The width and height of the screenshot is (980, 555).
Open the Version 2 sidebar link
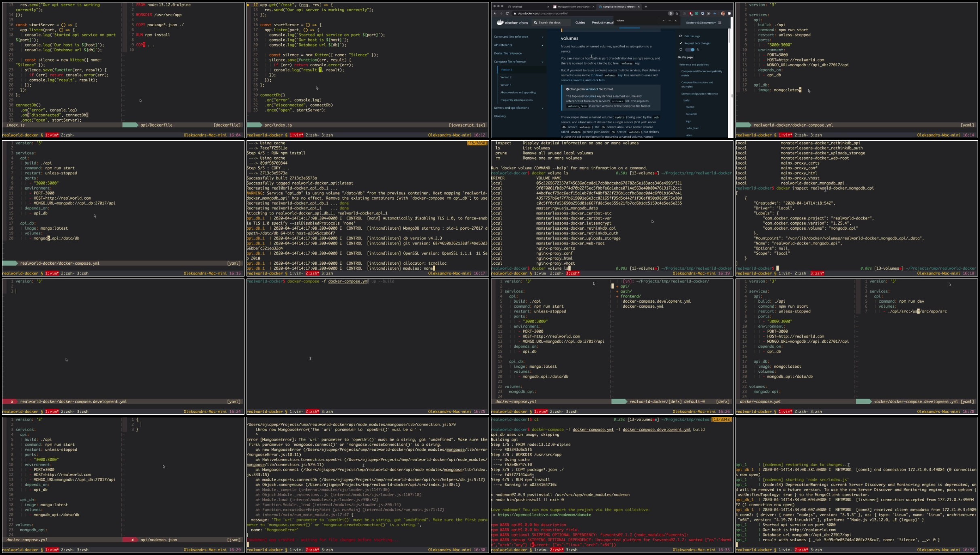506,77
